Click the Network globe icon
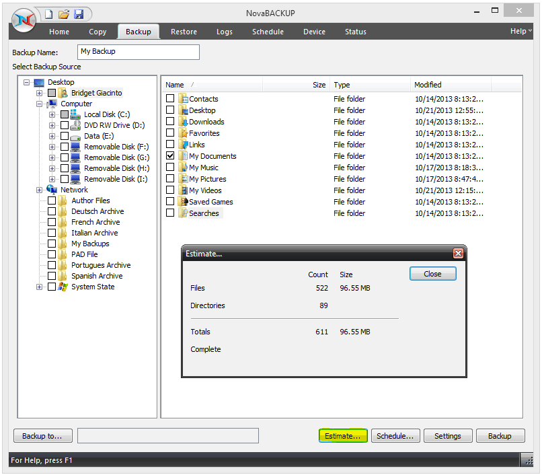Screen dimensions: 542x475 click(52, 189)
